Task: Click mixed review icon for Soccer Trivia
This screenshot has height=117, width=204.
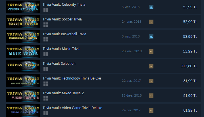Action: (151, 22)
